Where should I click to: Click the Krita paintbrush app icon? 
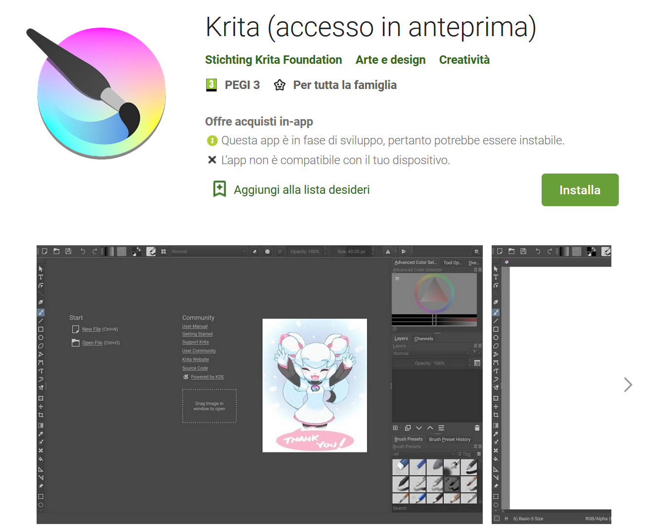click(101, 93)
